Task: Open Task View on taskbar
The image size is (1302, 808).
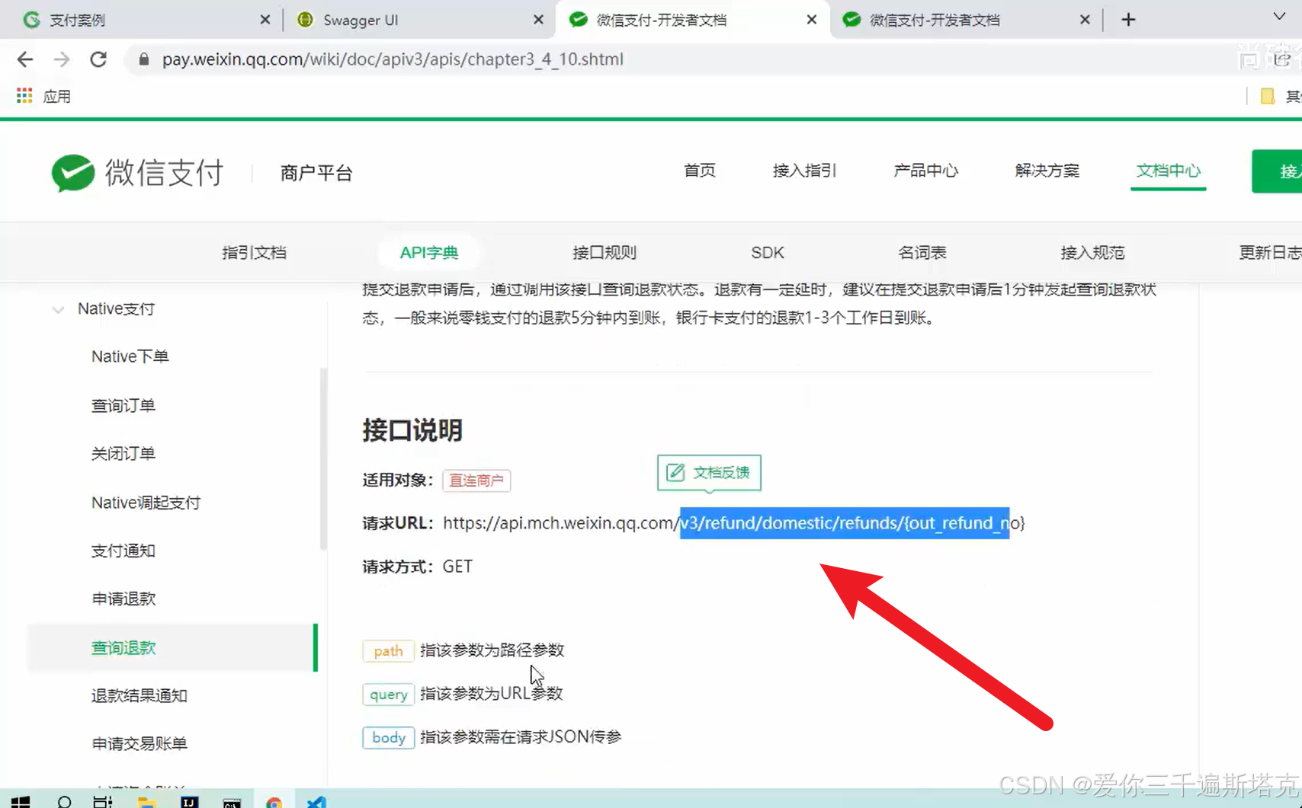Action: (103, 802)
